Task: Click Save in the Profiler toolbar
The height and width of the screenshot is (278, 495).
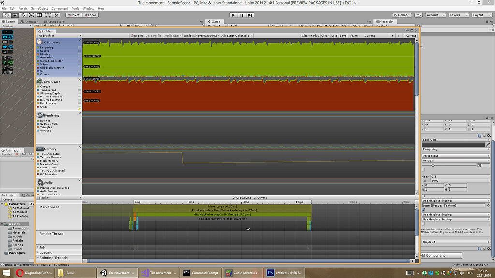Action: pyautogui.click(x=343, y=35)
